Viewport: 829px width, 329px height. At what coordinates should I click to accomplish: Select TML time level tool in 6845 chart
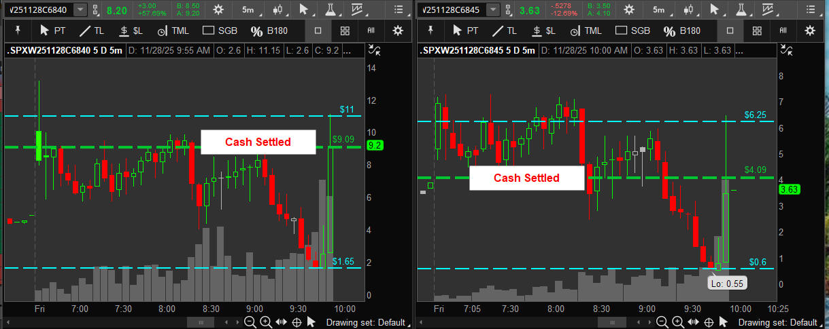coord(586,31)
